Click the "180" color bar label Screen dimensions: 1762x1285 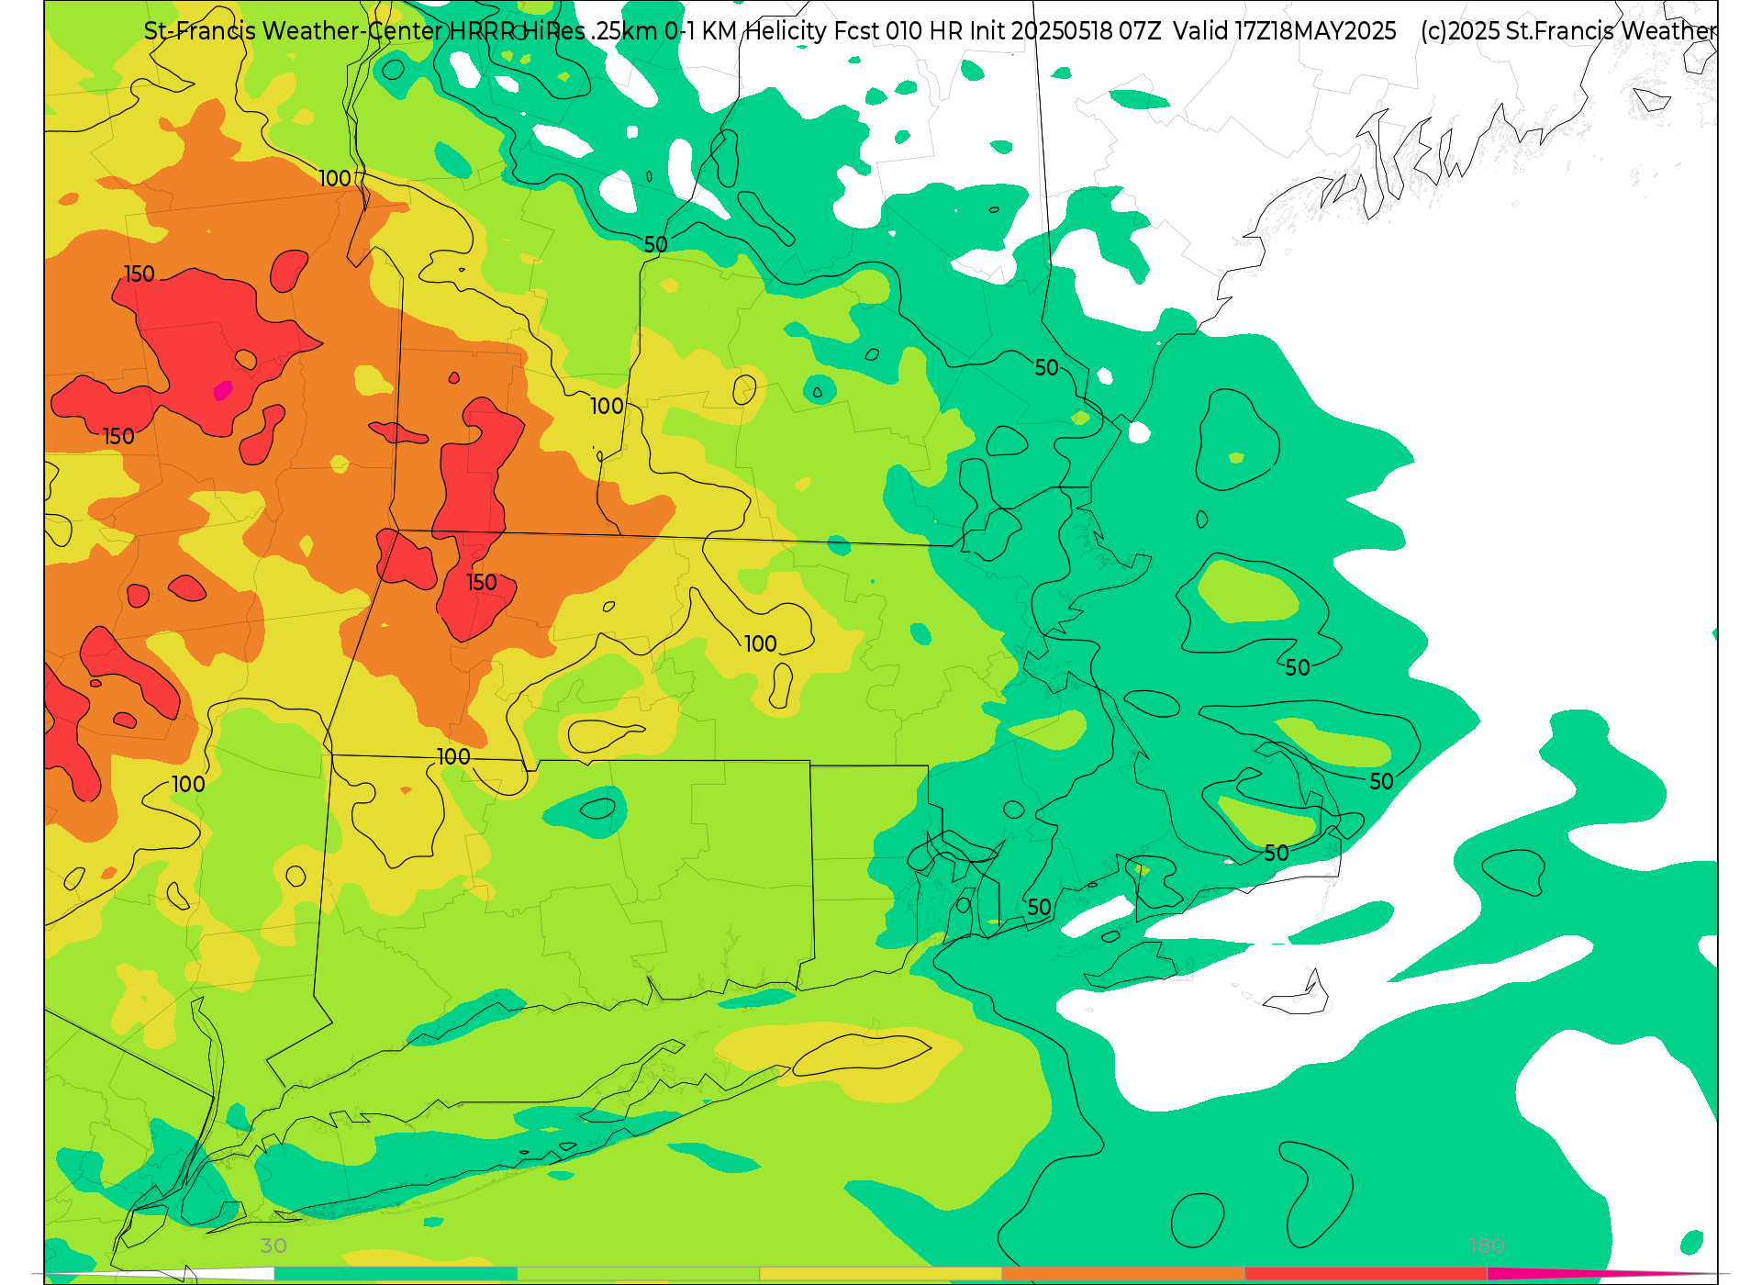tap(1487, 1246)
